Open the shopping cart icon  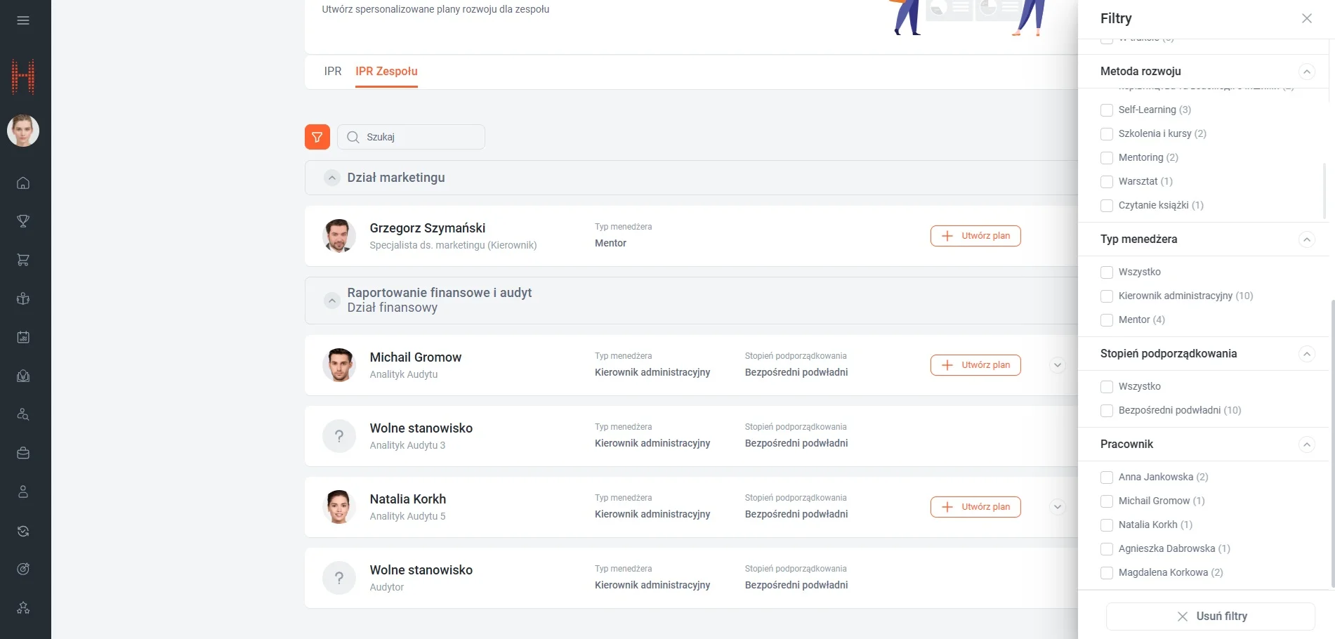click(x=23, y=260)
